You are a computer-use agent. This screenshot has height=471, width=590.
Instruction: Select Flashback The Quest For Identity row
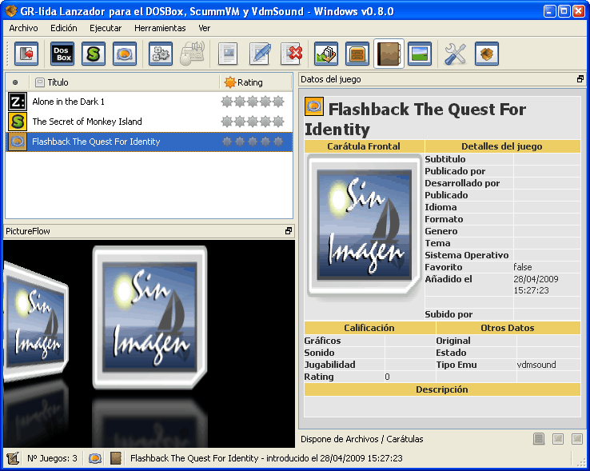(149, 142)
